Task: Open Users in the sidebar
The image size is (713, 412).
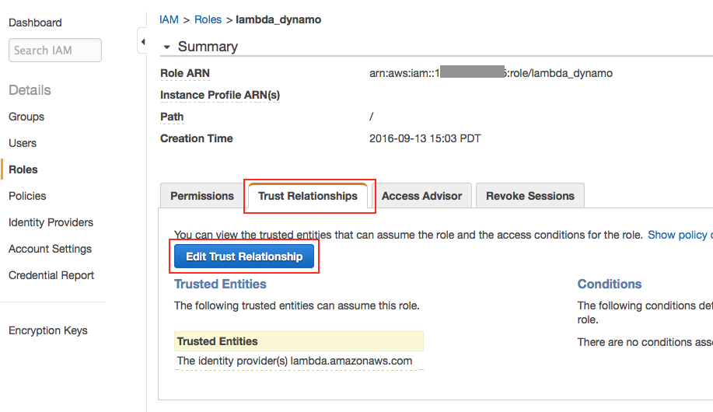Action: 23,143
